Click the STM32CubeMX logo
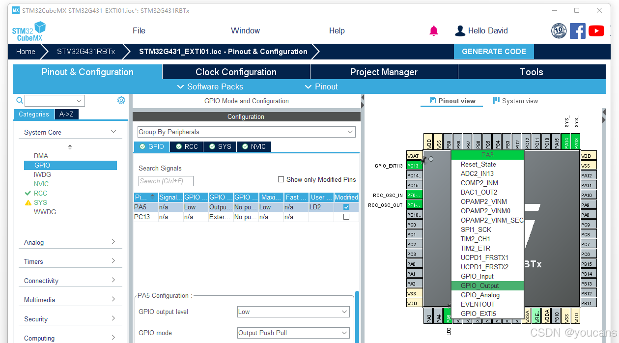This screenshot has height=343, width=619. pos(29,31)
